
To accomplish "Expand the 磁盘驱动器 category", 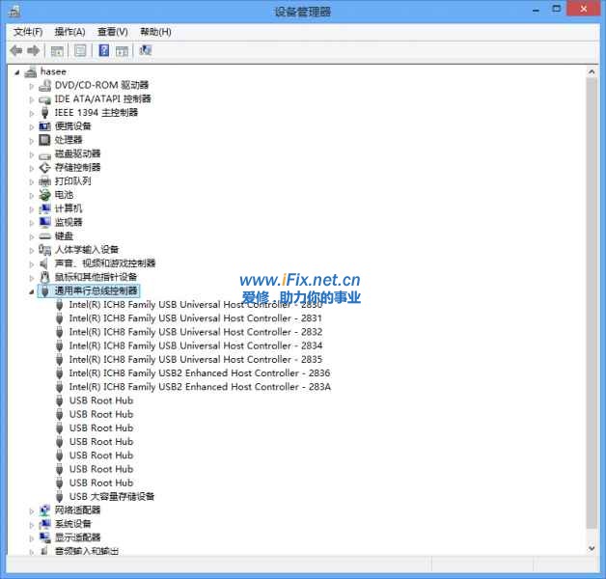I will coord(31,154).
